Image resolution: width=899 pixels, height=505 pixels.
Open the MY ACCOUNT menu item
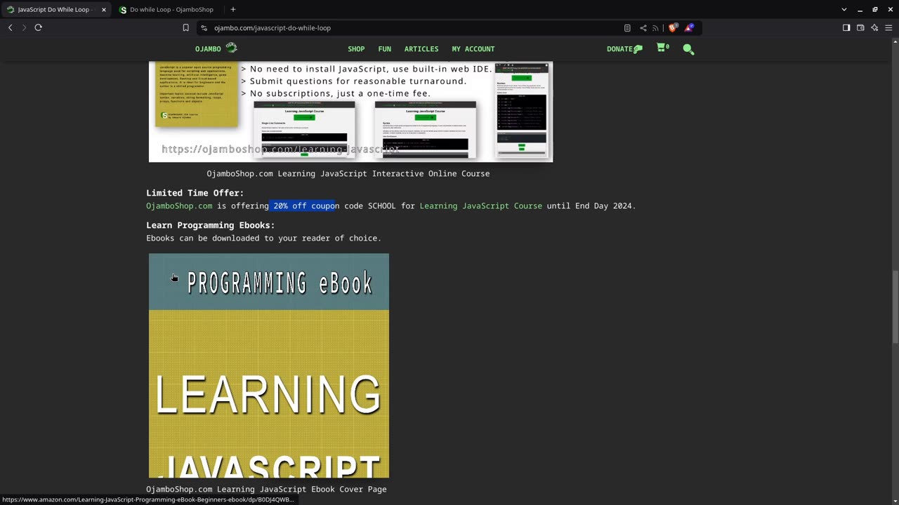click(x=473, y=49)
